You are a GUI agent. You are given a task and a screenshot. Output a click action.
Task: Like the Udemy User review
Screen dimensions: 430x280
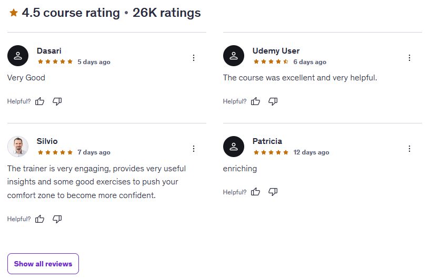coord(256,101)
